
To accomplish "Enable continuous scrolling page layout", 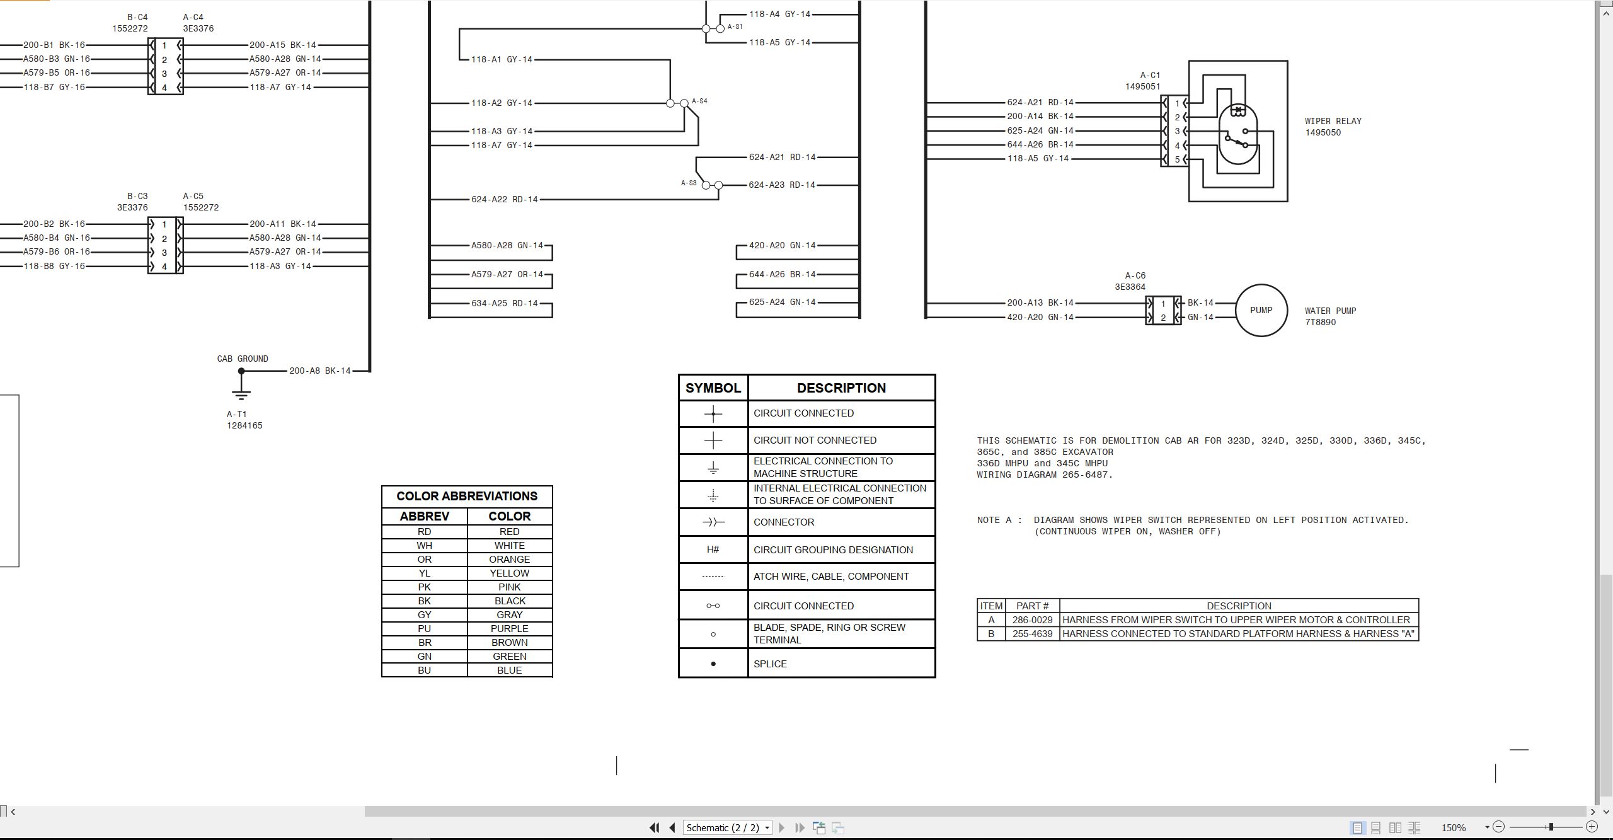I will pyautogui.click(x=1376, y=827).
